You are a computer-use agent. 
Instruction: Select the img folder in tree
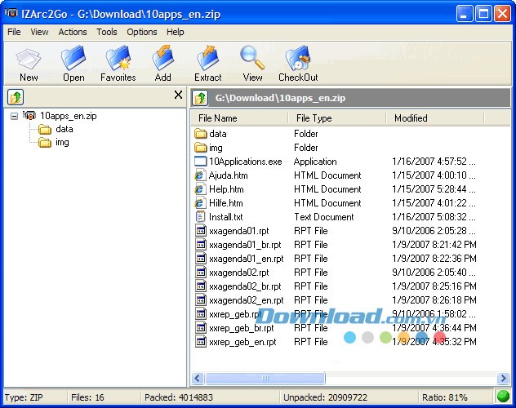(62, 142)
